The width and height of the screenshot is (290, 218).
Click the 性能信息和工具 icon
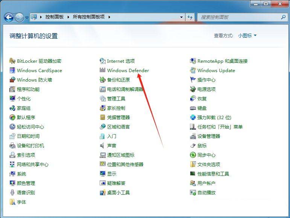pos(193,174)
